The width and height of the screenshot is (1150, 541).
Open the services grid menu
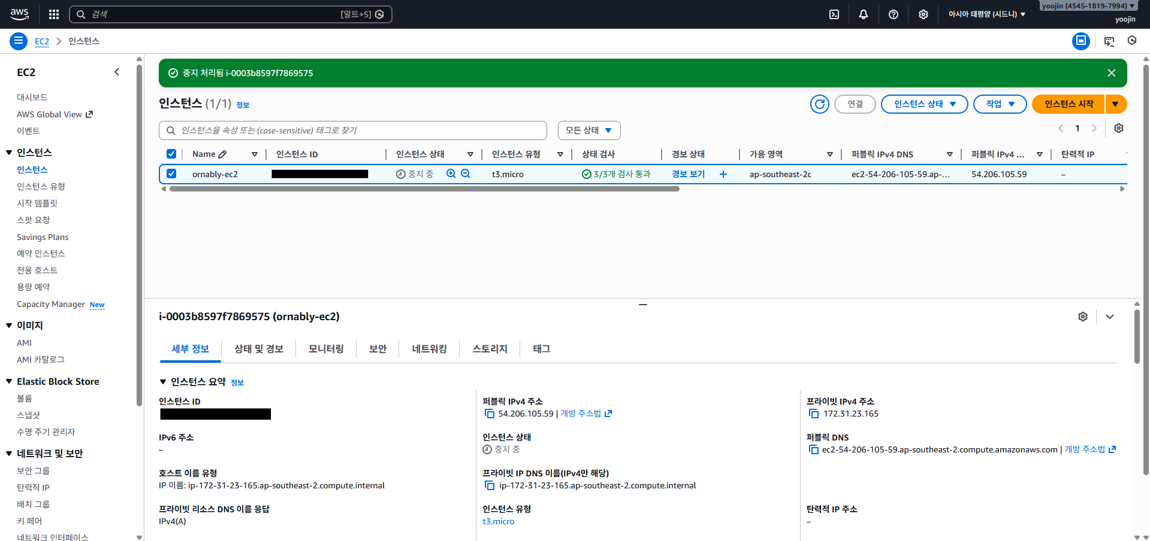pyautogui.click(x=54, y=14)
